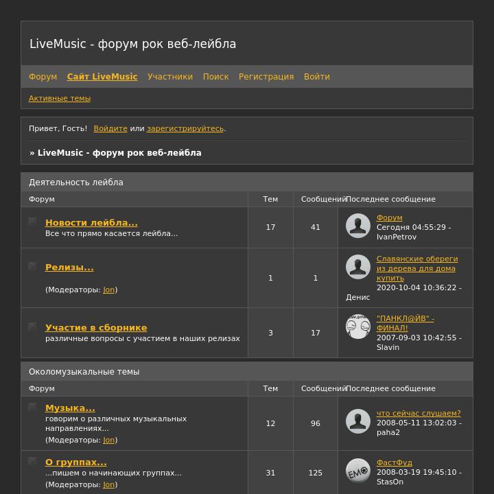This screenshot has height=494, width=494.
Task: Open the Новости лейбла forum
Action: pos(91,222)
